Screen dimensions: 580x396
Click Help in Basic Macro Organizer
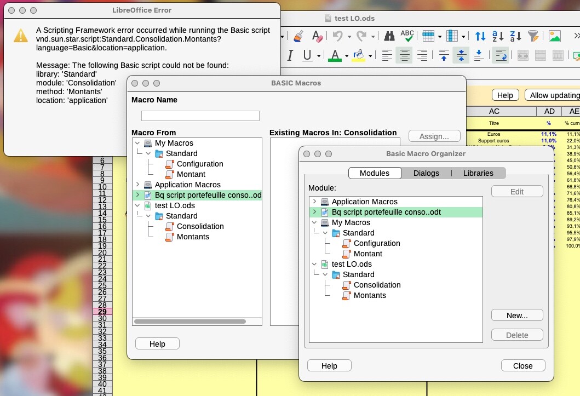point(329,366)
